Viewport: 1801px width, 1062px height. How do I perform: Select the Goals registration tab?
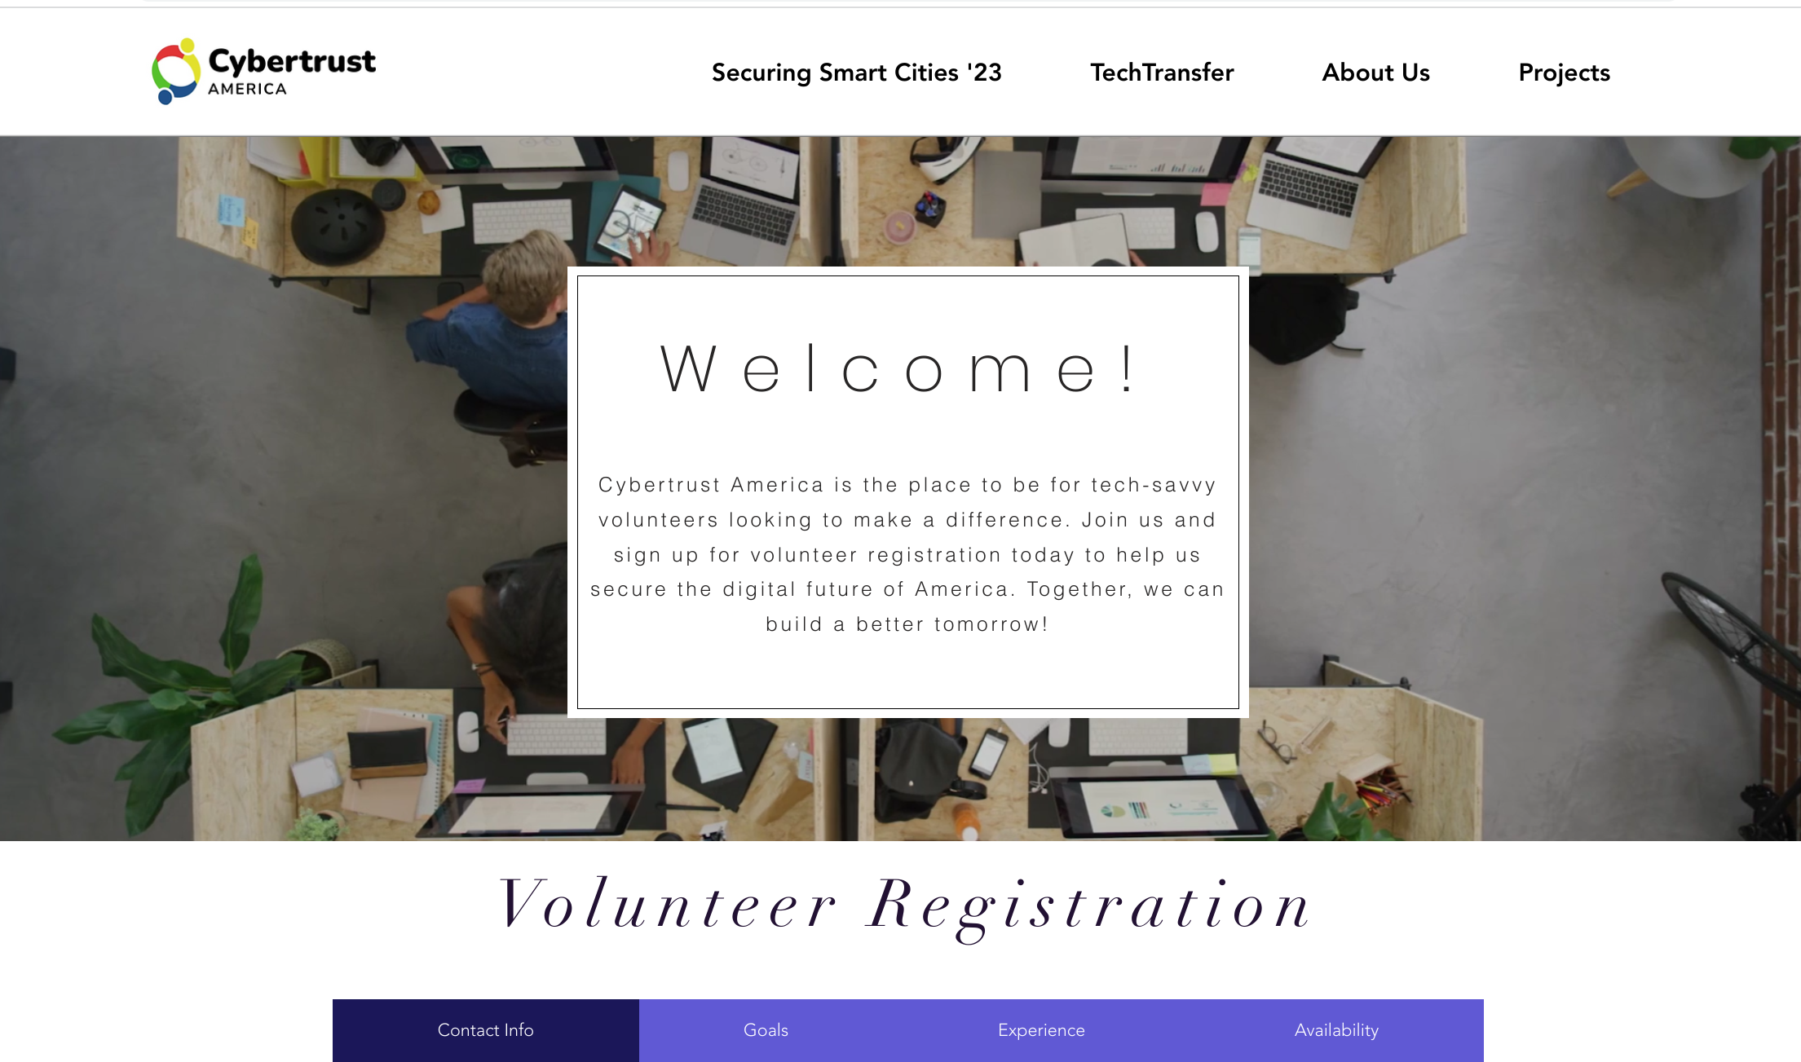[766, 1030]
